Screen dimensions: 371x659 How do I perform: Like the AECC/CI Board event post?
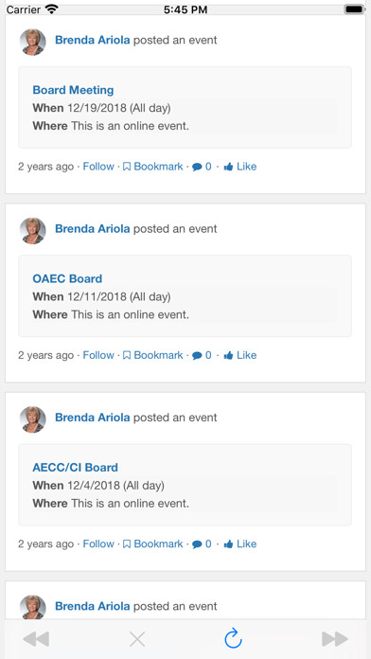[239, 543]
